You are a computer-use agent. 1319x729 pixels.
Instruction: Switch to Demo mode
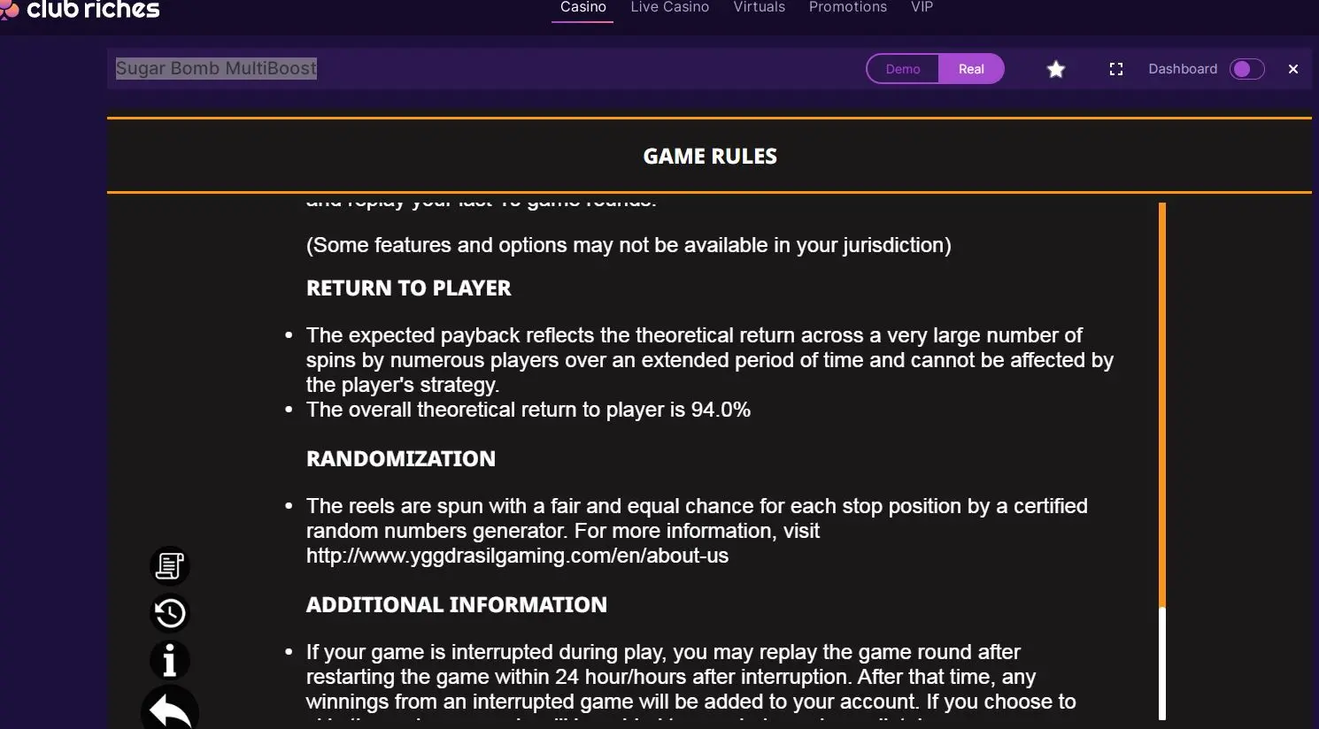click(903, 69)
